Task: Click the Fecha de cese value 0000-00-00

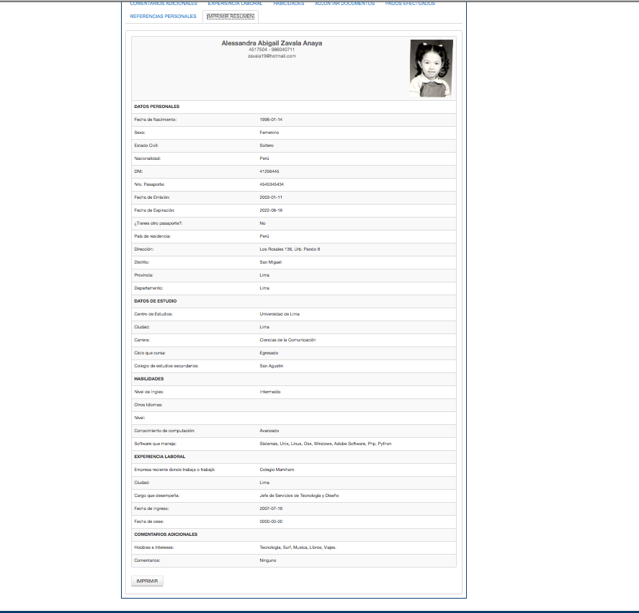Action: [x=271, y=522]
